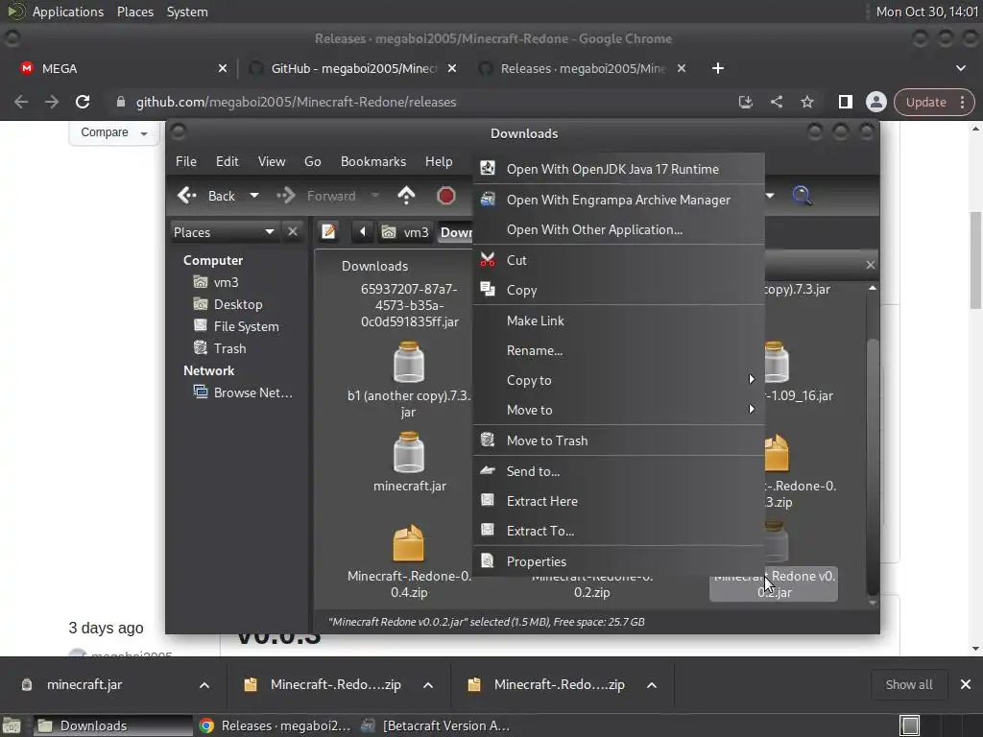The image size is (983, 737).
Task: Open With Engrampa Archive Manager
Action: pyautogui.click(x=619, y=200)
